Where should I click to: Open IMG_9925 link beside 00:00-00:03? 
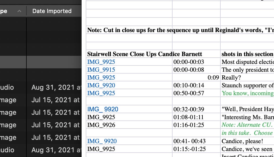click(101, 62)
